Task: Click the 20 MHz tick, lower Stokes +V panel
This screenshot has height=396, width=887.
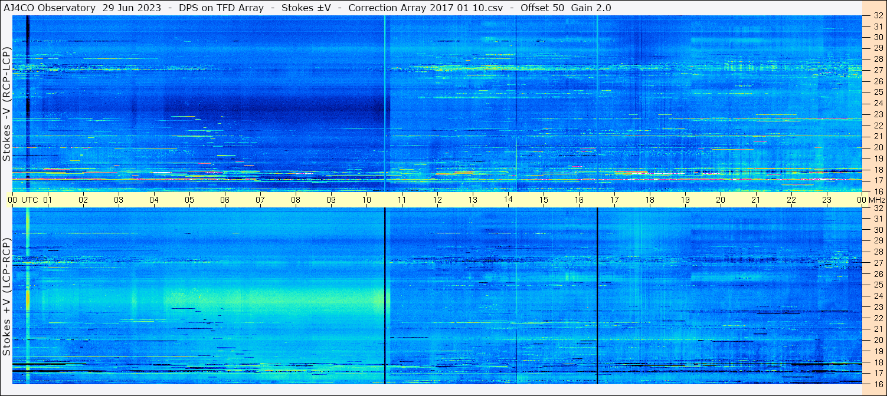Action: [878, 340]
